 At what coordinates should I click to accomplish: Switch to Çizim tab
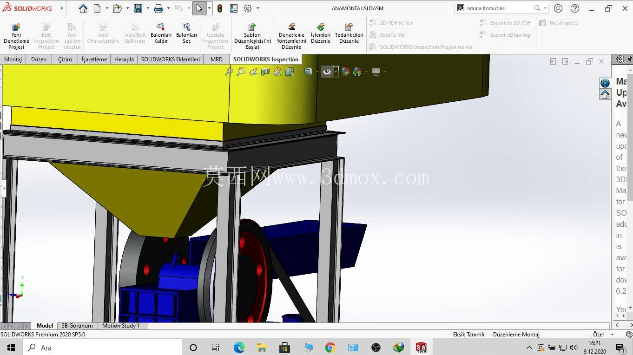(65, 59)
